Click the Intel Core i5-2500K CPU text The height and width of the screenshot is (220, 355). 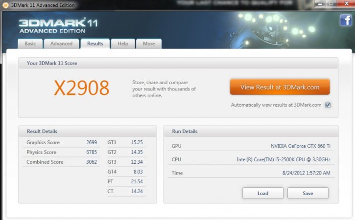[284, 159]
